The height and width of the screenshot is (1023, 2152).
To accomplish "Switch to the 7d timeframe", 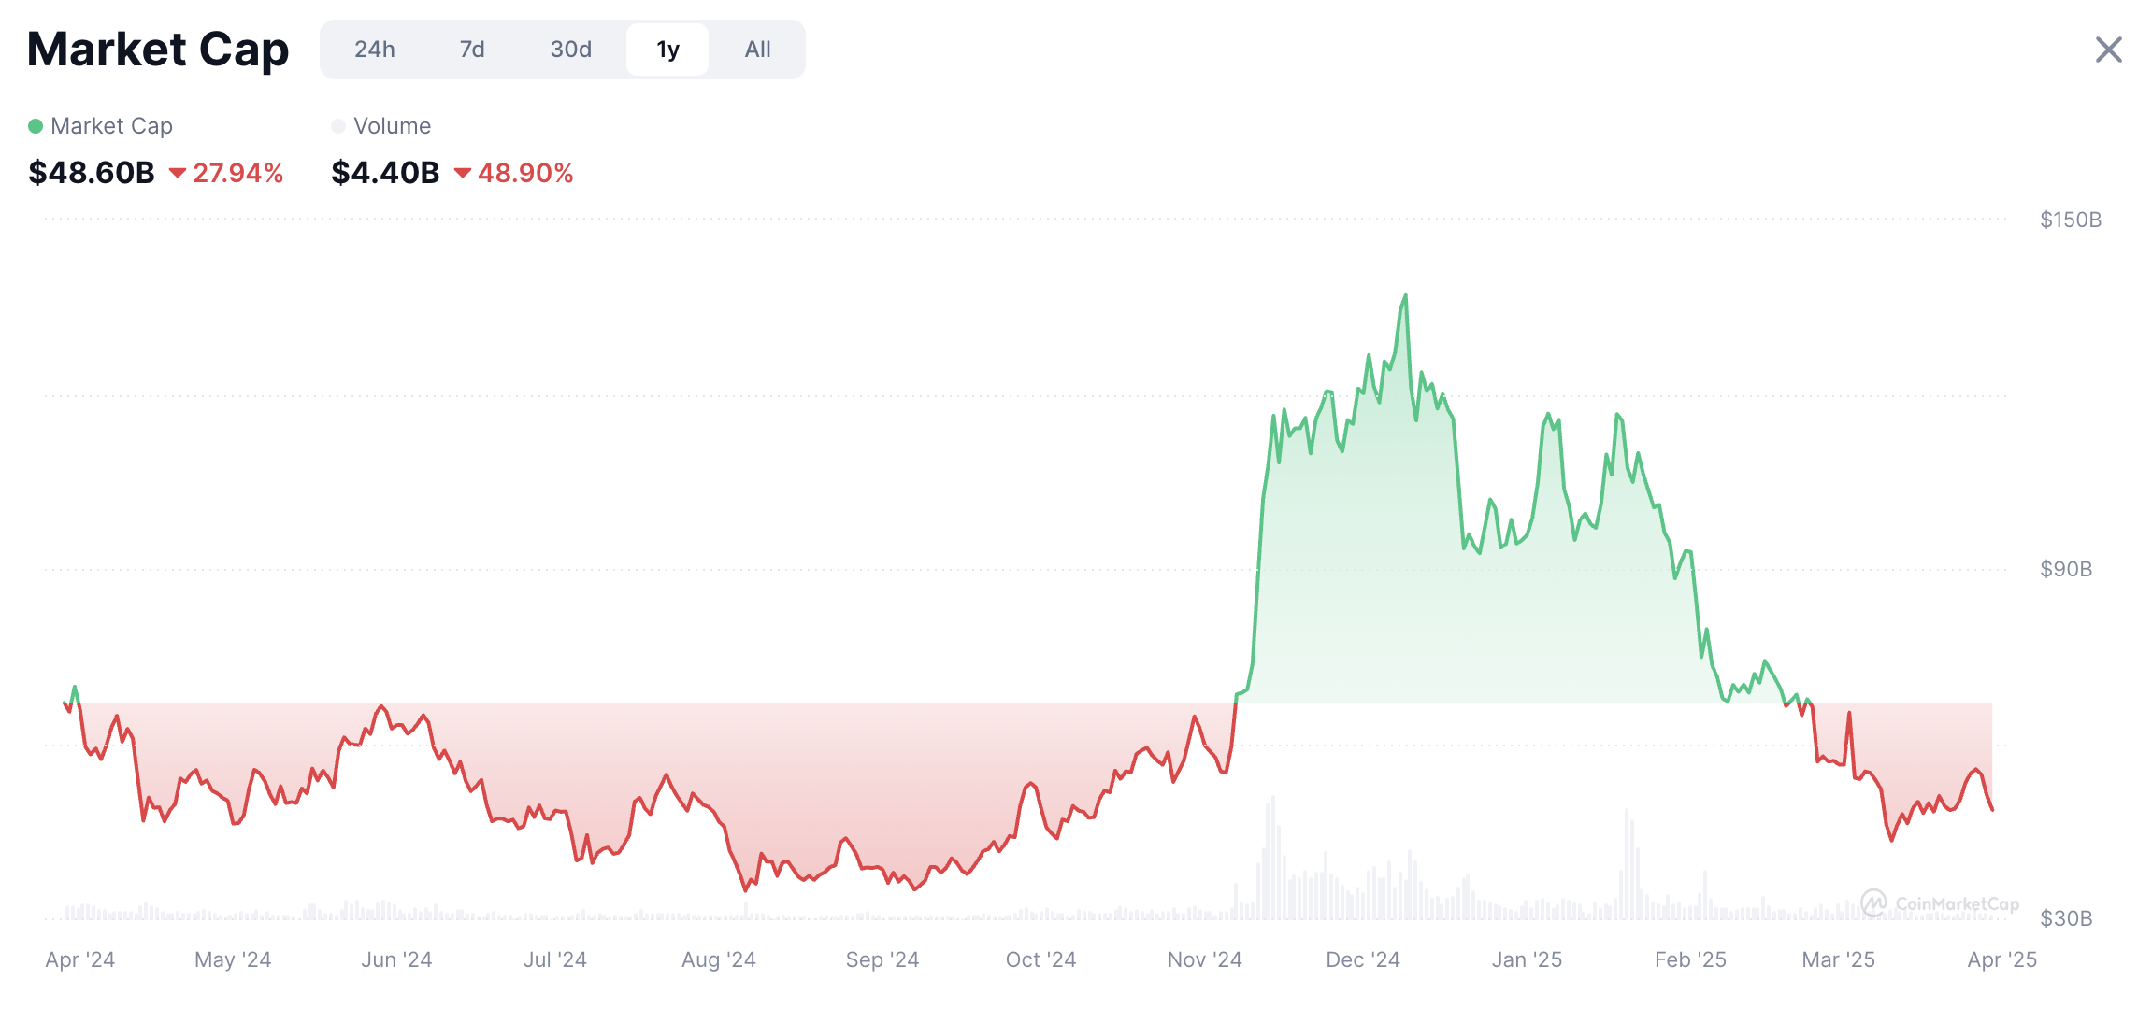I will pos(472,50).
